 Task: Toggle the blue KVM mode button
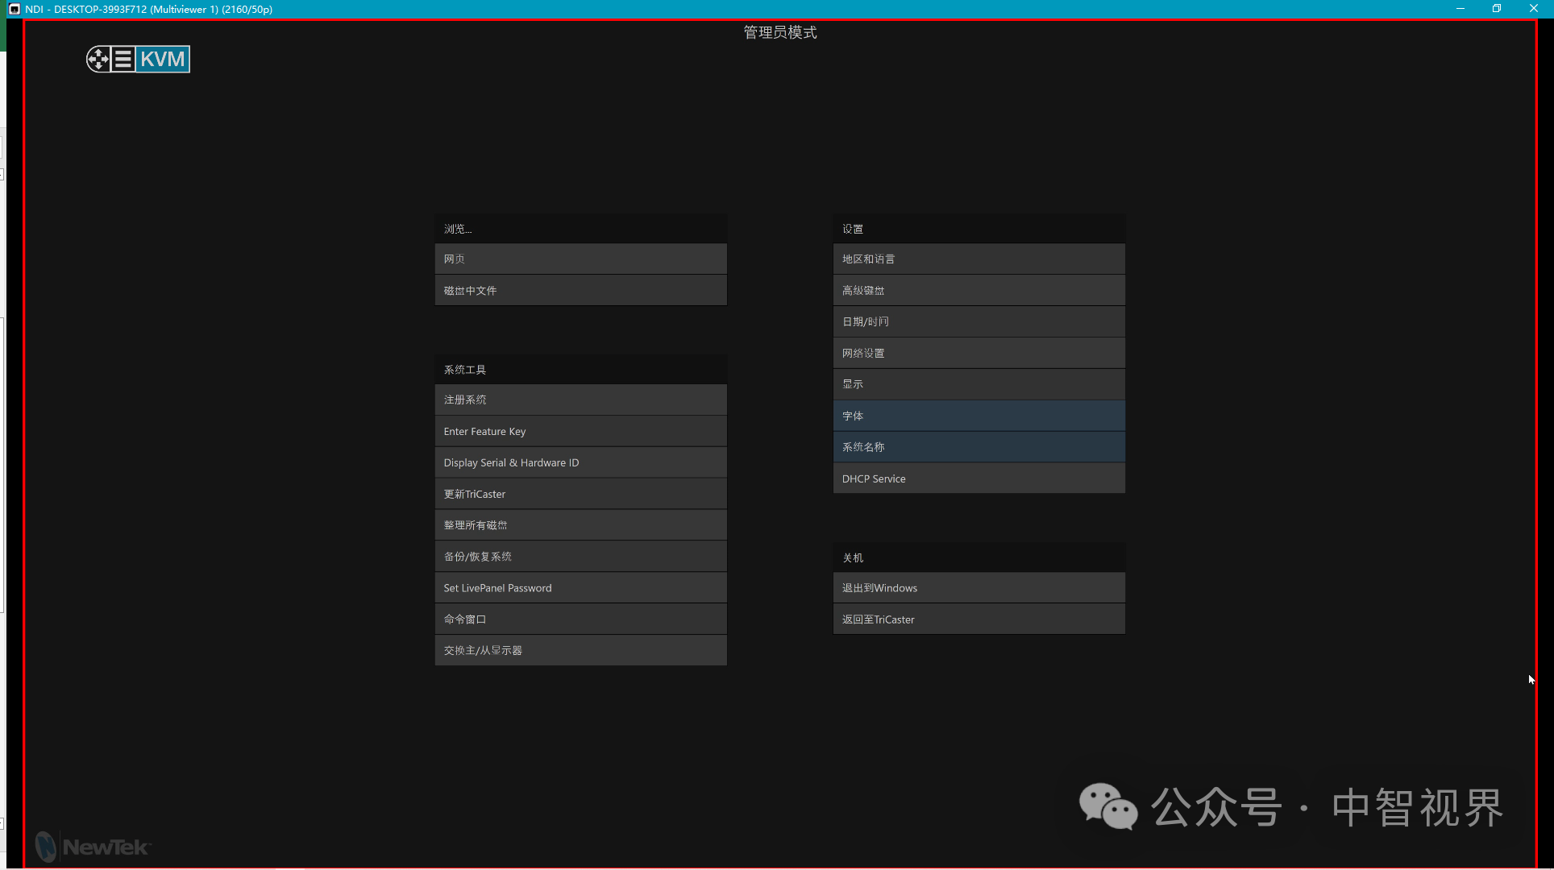163,59
